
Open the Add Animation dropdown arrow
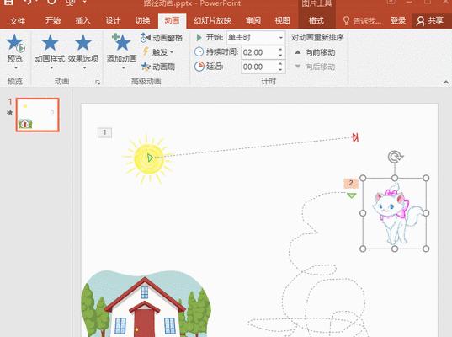coord(124,68)
